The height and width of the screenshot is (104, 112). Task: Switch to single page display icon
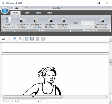[37, 39]
